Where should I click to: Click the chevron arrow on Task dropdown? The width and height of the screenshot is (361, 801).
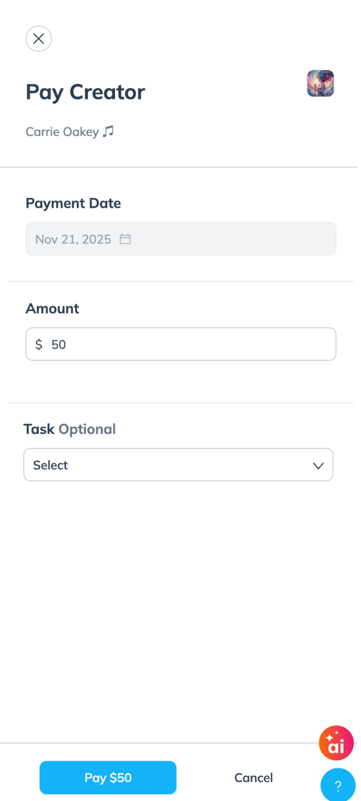pyautogui.click(x=318, y=466)
